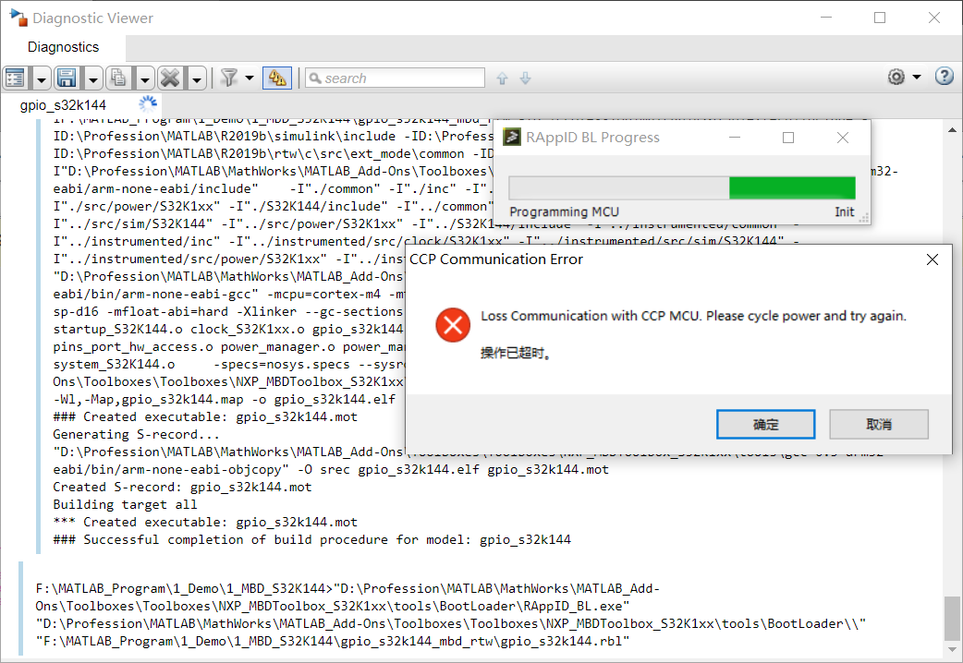Click the Programming MCU progress bar
Viewport: 963px width, 663px height.
point(684,188)
